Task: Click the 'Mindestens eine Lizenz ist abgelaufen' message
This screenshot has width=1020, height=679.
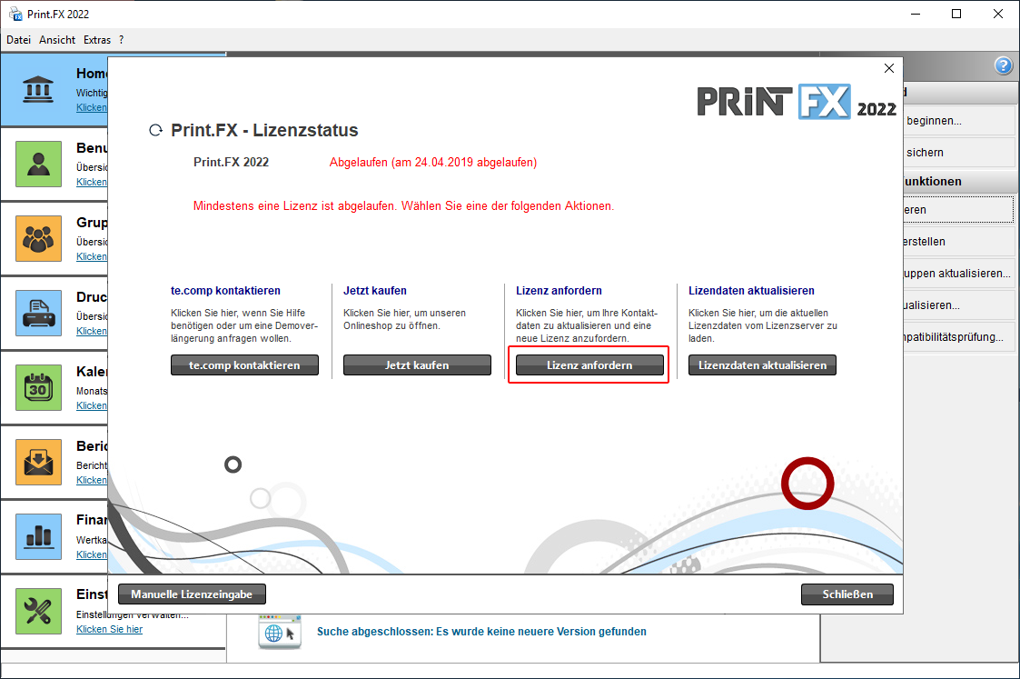Action: 403,205
